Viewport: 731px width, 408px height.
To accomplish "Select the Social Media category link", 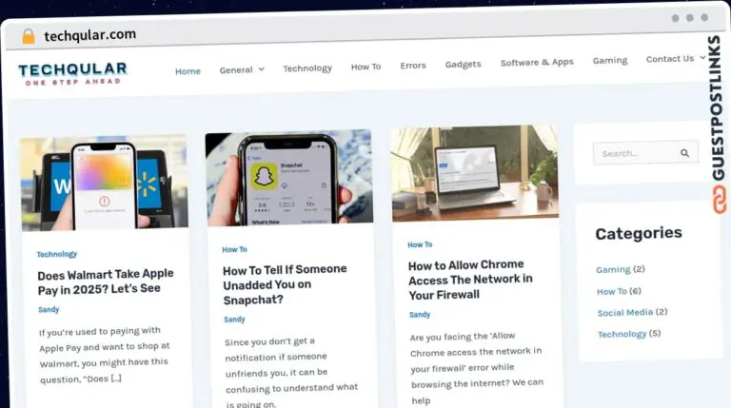I will click(625, 313).
